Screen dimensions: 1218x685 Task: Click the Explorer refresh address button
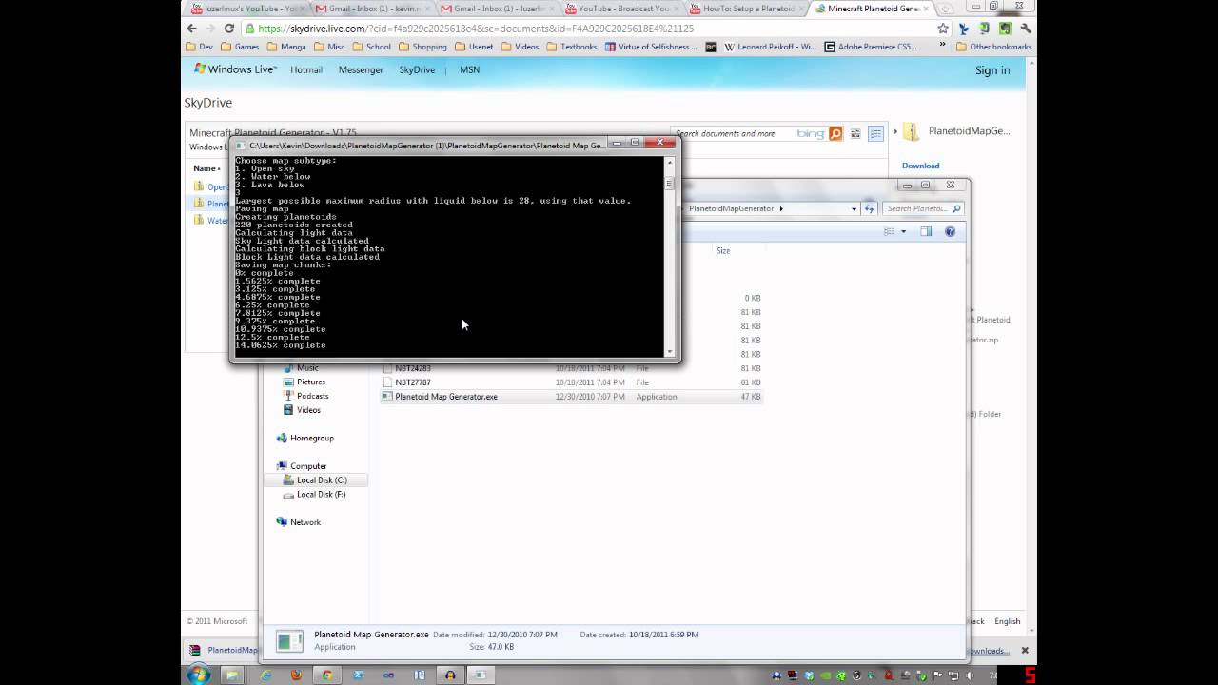(x=870, y=208)
